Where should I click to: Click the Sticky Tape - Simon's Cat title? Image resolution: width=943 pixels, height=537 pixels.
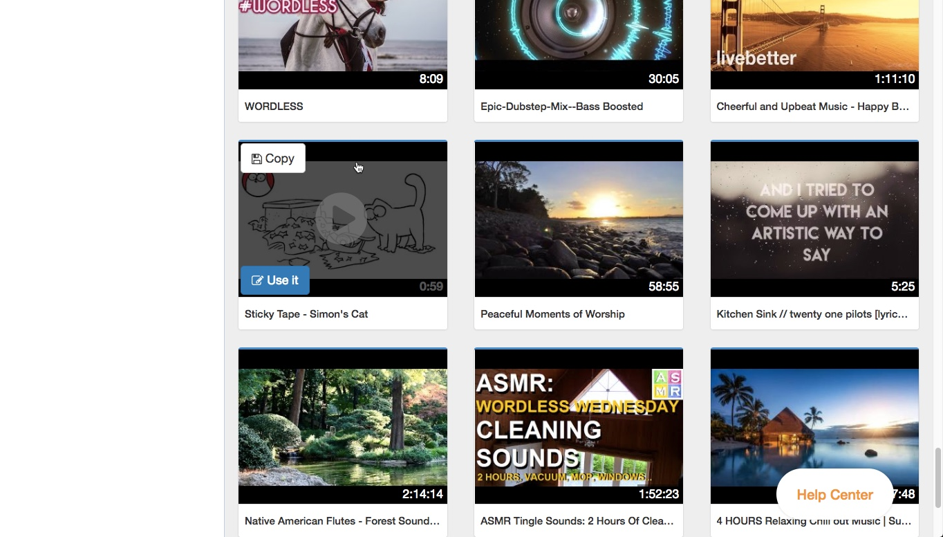(306, 313)
